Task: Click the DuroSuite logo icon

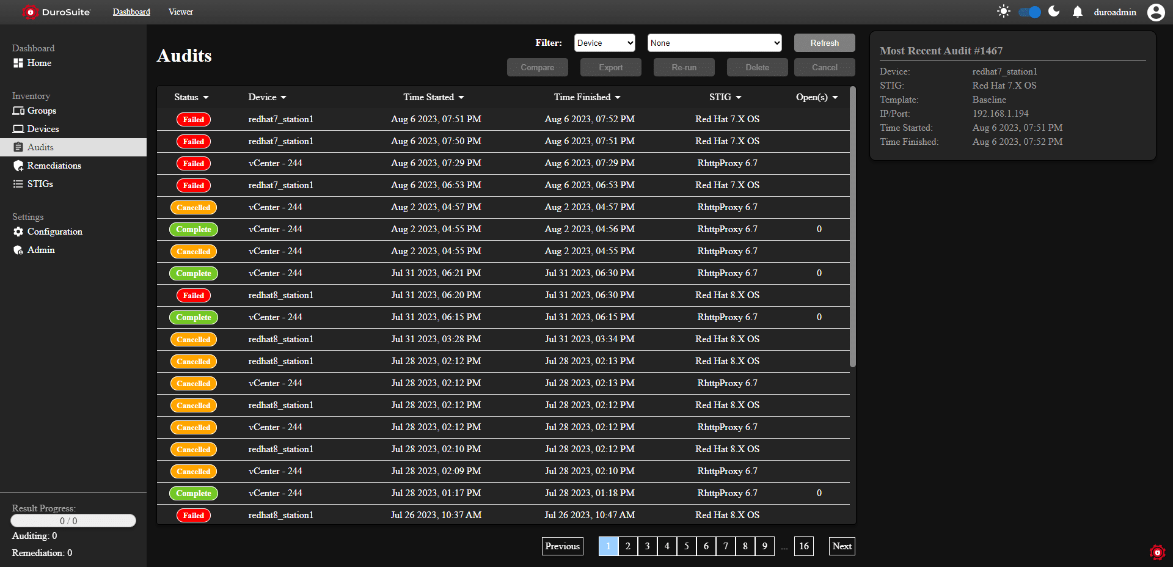Action: click(x=29, y=12)
